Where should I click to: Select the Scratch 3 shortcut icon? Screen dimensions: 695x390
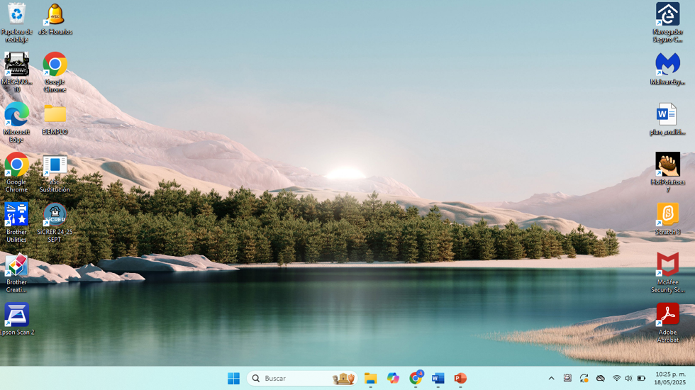[x=667, y=219]
